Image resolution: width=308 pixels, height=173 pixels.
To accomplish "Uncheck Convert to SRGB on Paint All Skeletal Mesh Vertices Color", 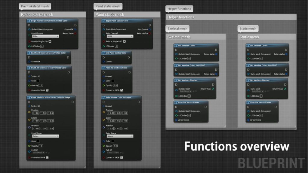I will pyautogui.click(x=47, y=90).
